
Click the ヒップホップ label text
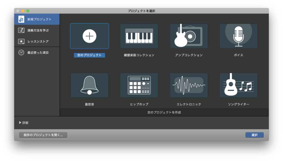pyautogui.click(x=139, y=104)
